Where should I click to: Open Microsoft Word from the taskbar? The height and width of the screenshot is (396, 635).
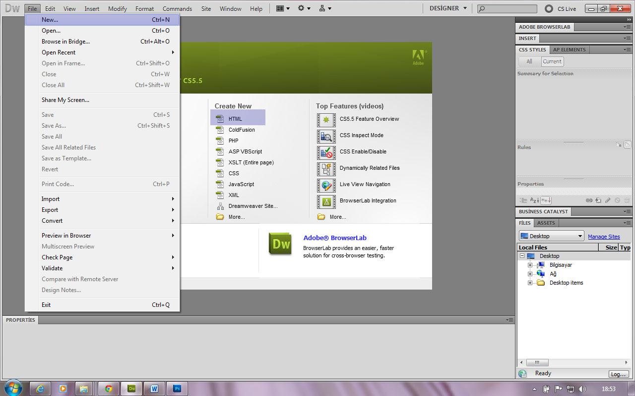pyautogui.click(x=154, y=389)
